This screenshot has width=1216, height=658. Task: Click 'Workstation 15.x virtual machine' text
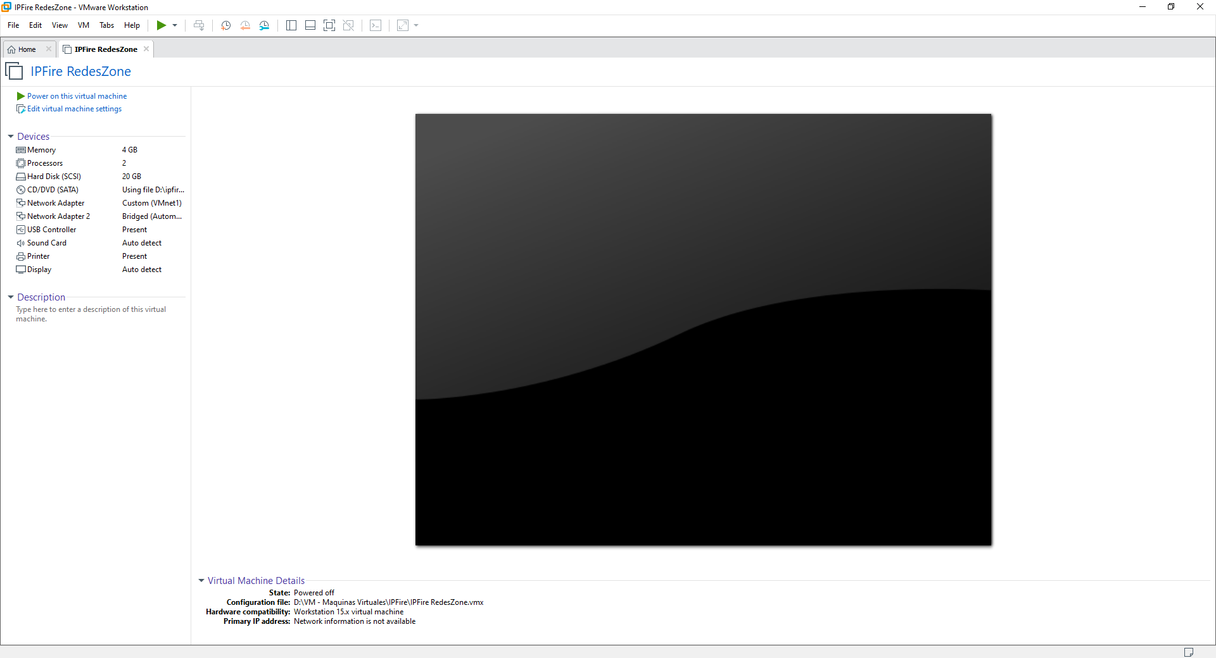point(348,612)
